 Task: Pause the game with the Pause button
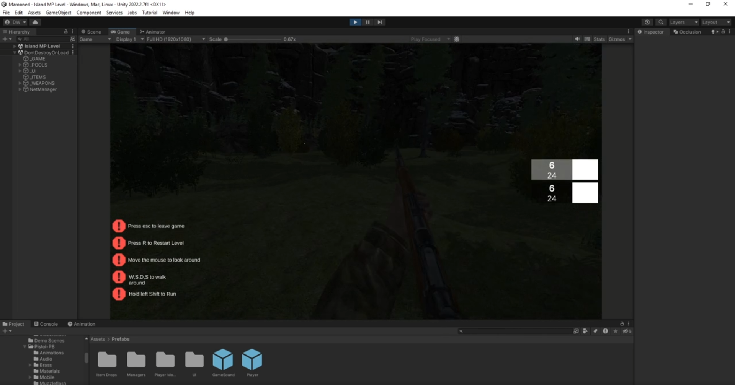[367, 22]
